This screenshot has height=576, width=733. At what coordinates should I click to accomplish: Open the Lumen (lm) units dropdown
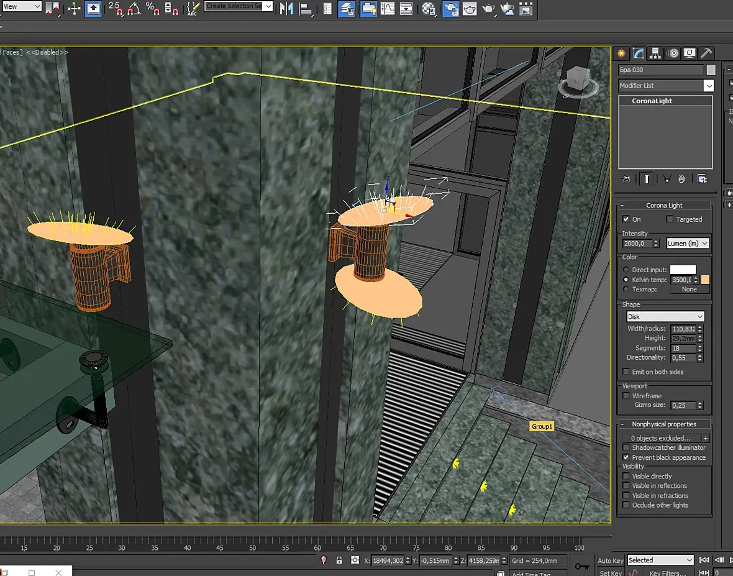tap(688, 244)
